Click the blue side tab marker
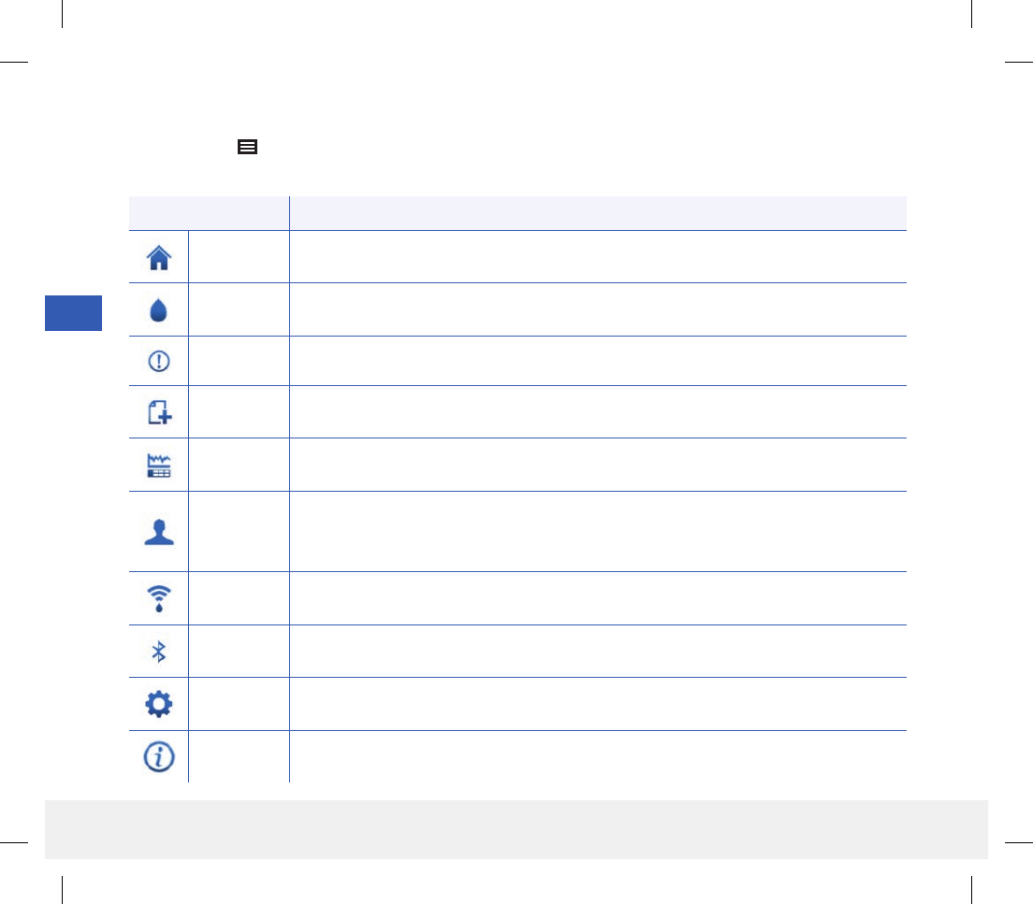 [x=74, y=313]
